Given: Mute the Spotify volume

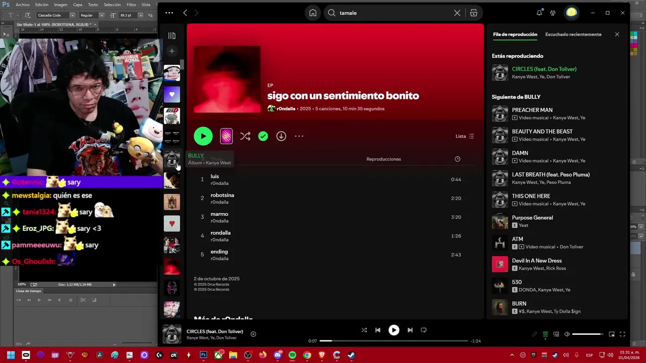Looking at the screenshot, I should 567,334.
